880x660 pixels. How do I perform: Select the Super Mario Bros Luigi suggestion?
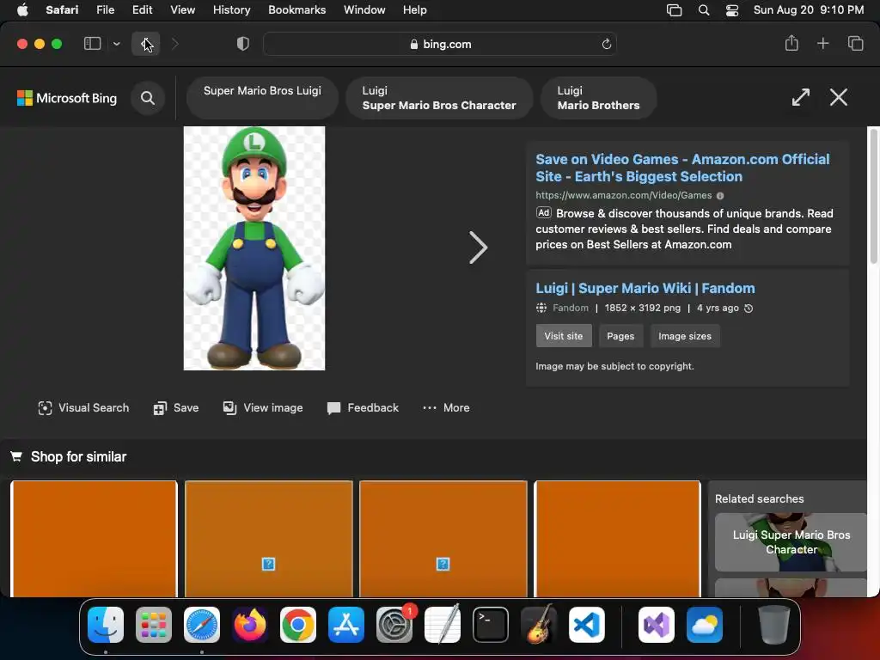pyautogui.click(x=262, y=98)
